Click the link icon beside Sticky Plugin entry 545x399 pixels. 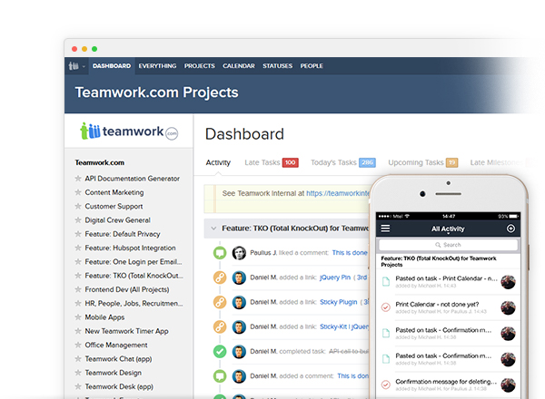click(220, 302)
